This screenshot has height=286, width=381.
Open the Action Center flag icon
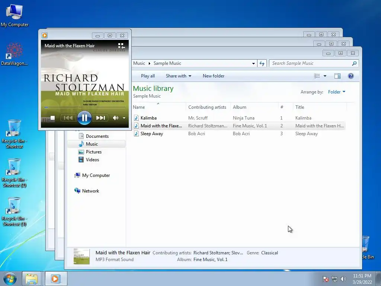[325, 279]
